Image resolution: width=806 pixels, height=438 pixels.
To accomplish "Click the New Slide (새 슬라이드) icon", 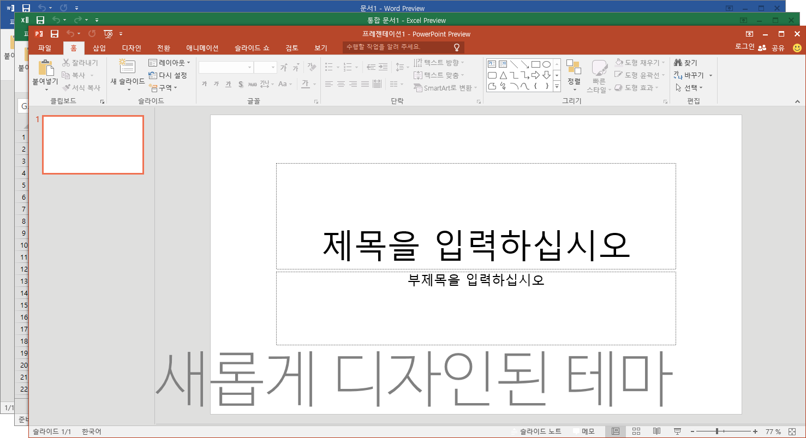I will (x=127, y=67).
